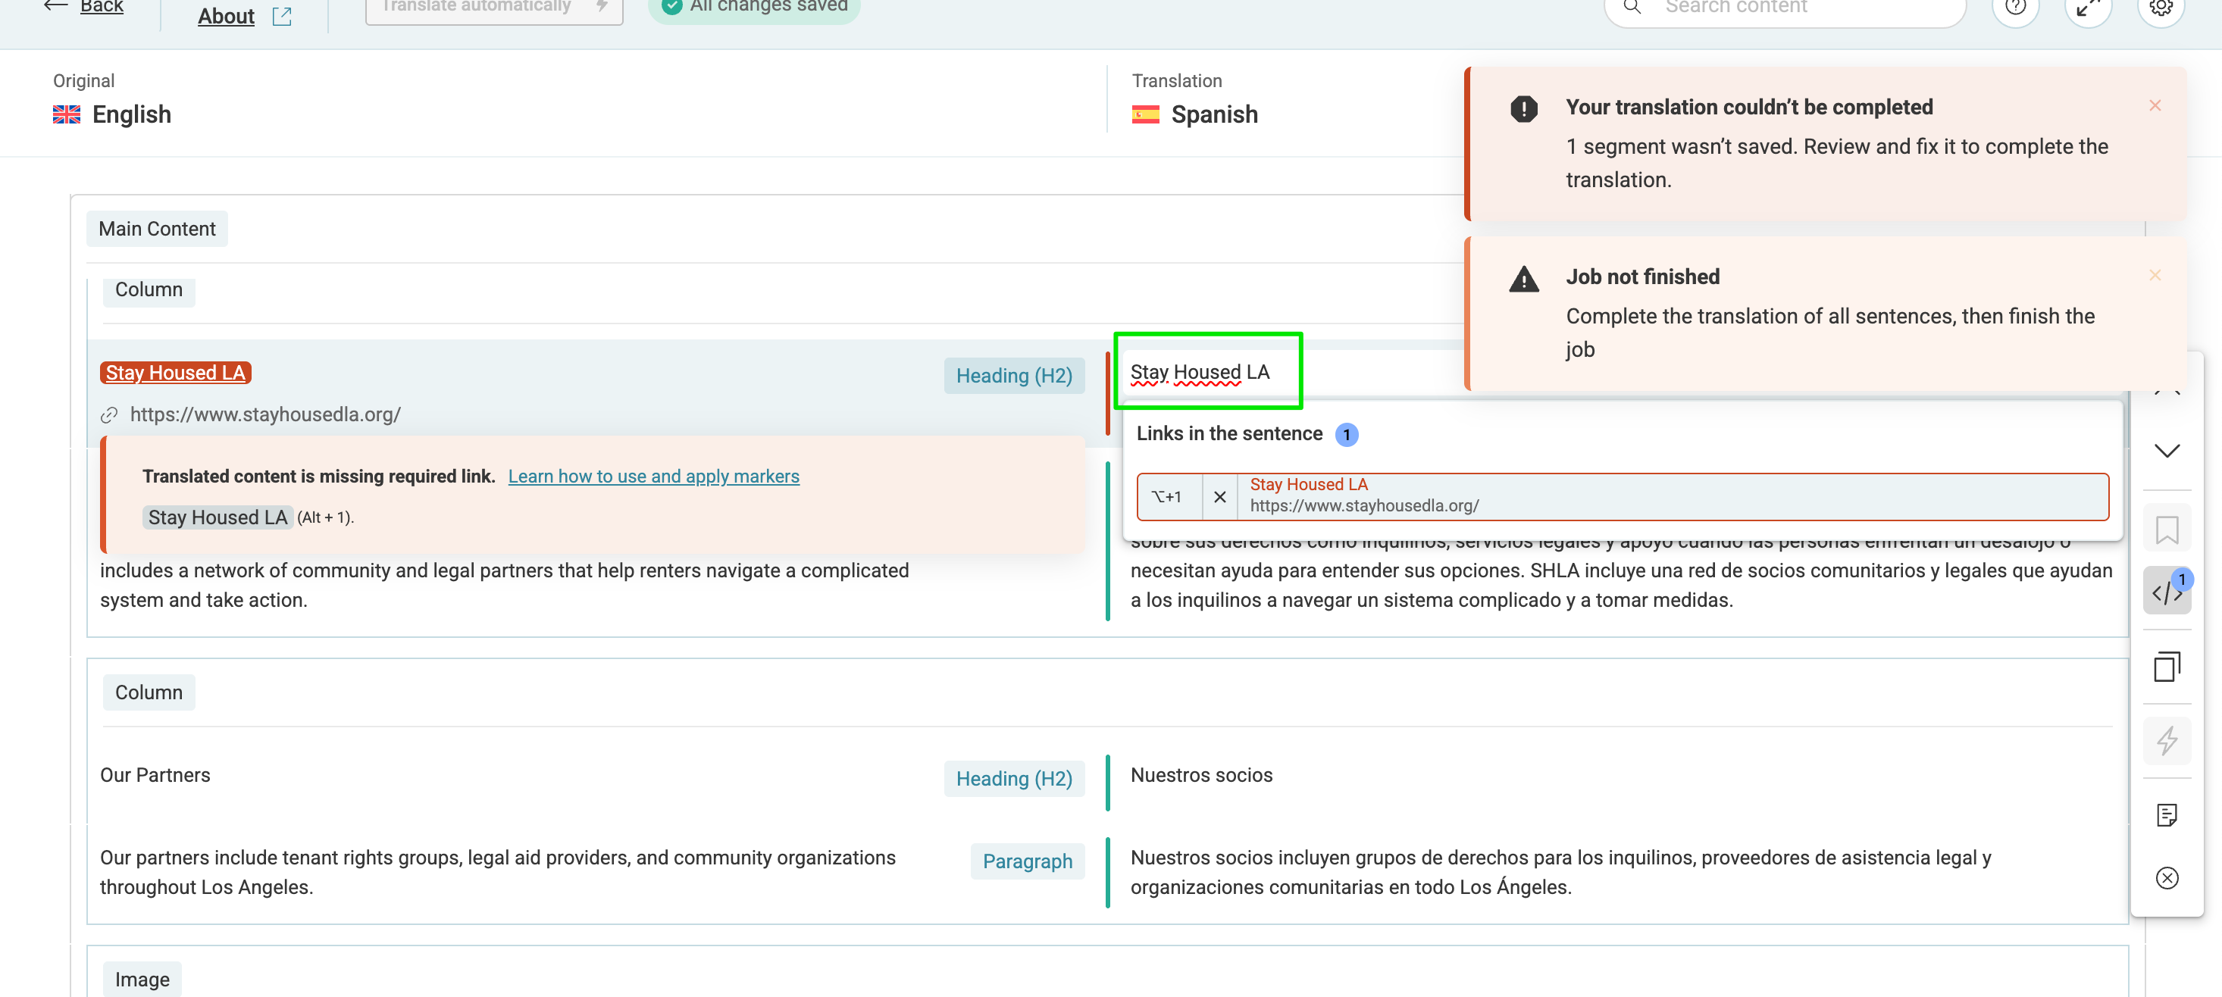Viewport: 2222px width, 997px height.
Task: Click the copy original text icon
Action: coord(2166,667)
